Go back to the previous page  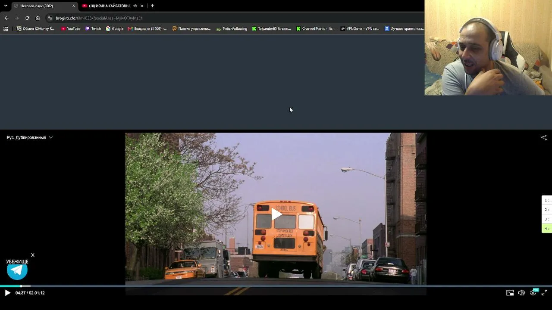coord(6,18)
